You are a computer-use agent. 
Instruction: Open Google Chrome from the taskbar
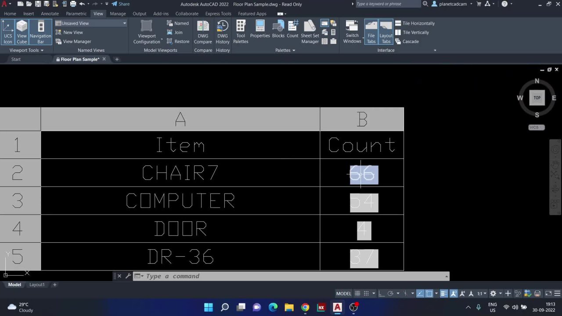pyautogui.click(x=305, y=307)
